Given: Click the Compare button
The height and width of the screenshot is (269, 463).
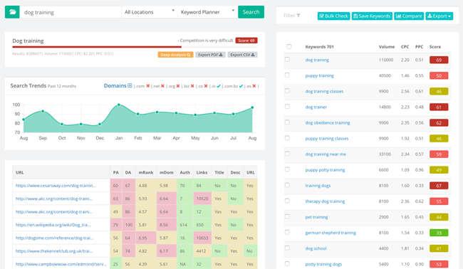Looking at the screenshot, I should pyautogui.click(x=409, y=16).
